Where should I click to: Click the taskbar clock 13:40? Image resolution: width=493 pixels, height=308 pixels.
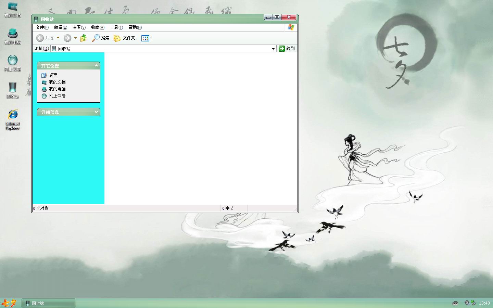[484, 303]
